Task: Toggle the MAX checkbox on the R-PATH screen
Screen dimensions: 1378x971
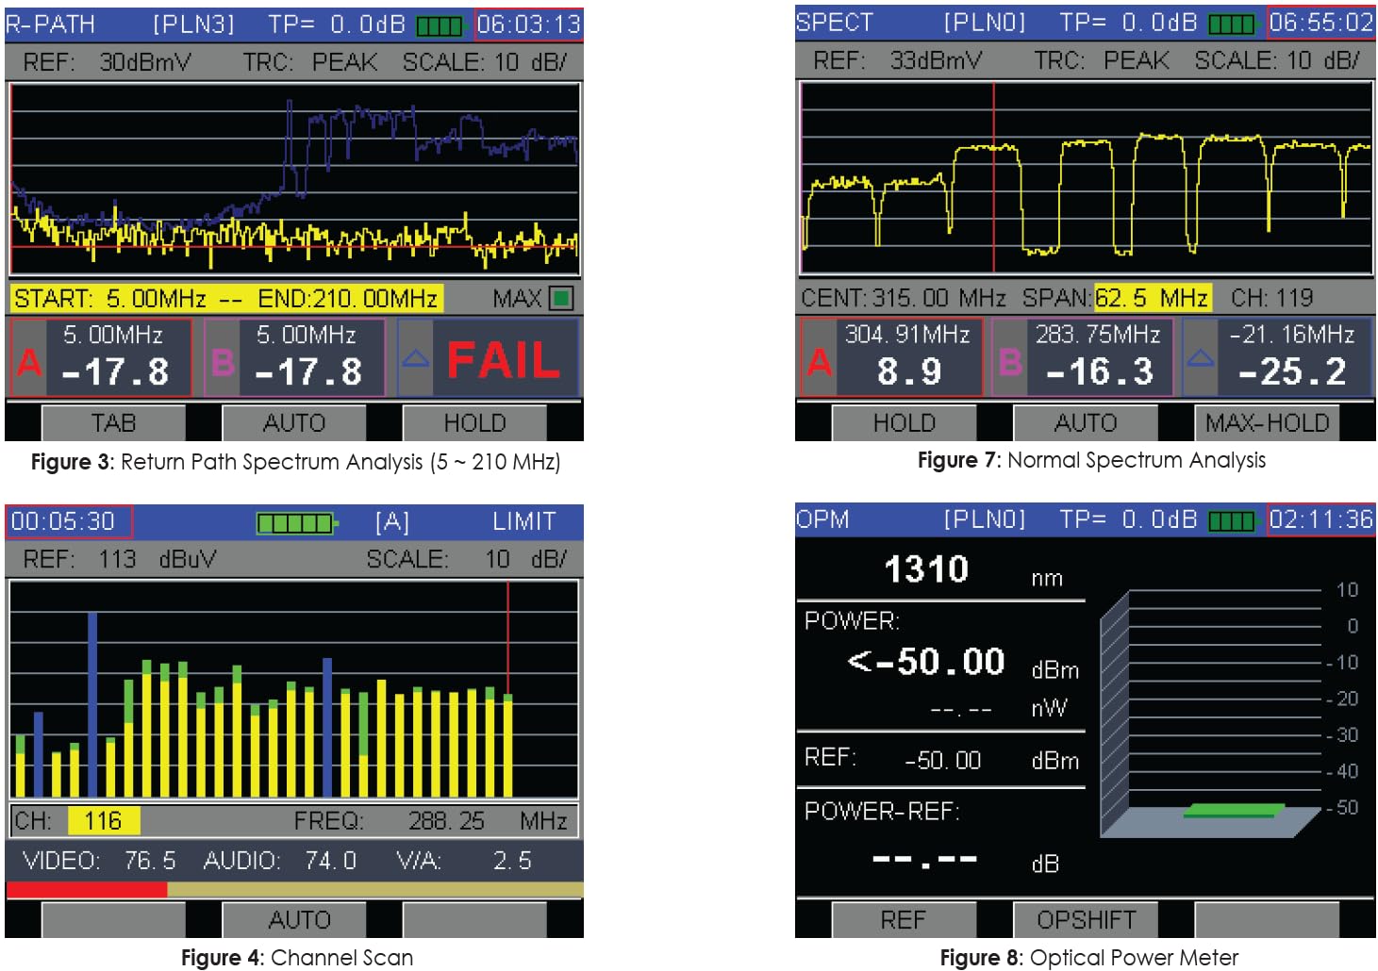Action: [562, 299]
